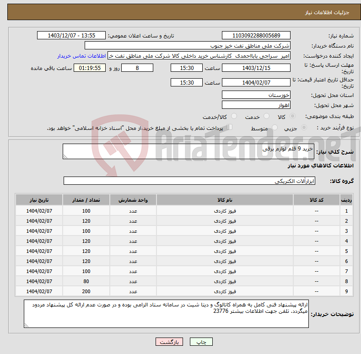Click the چاپ print button

[x=201, y=342]
